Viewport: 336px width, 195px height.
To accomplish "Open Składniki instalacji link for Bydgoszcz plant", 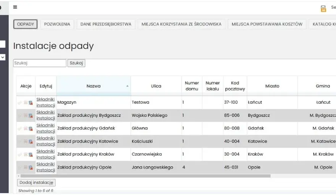I will [46, 115].
